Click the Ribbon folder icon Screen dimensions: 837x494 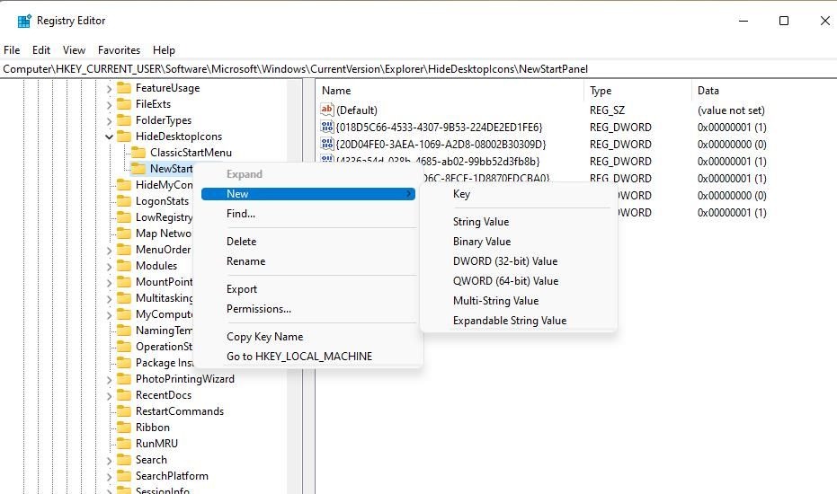(x=124, y=428)
